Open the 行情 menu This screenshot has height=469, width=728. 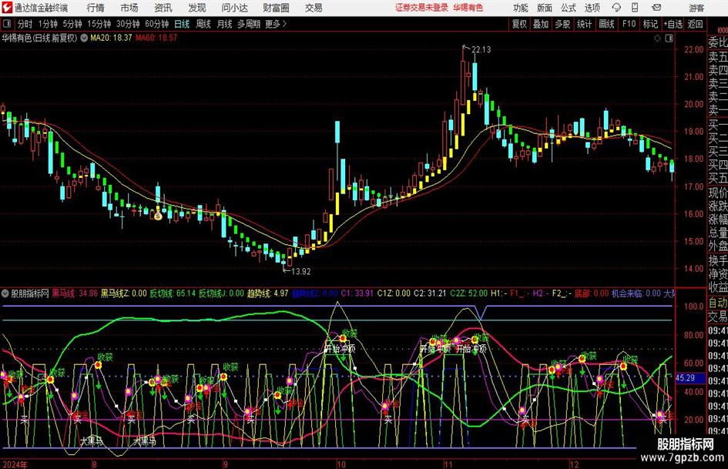pyautogui.click(x=96, y=8)
